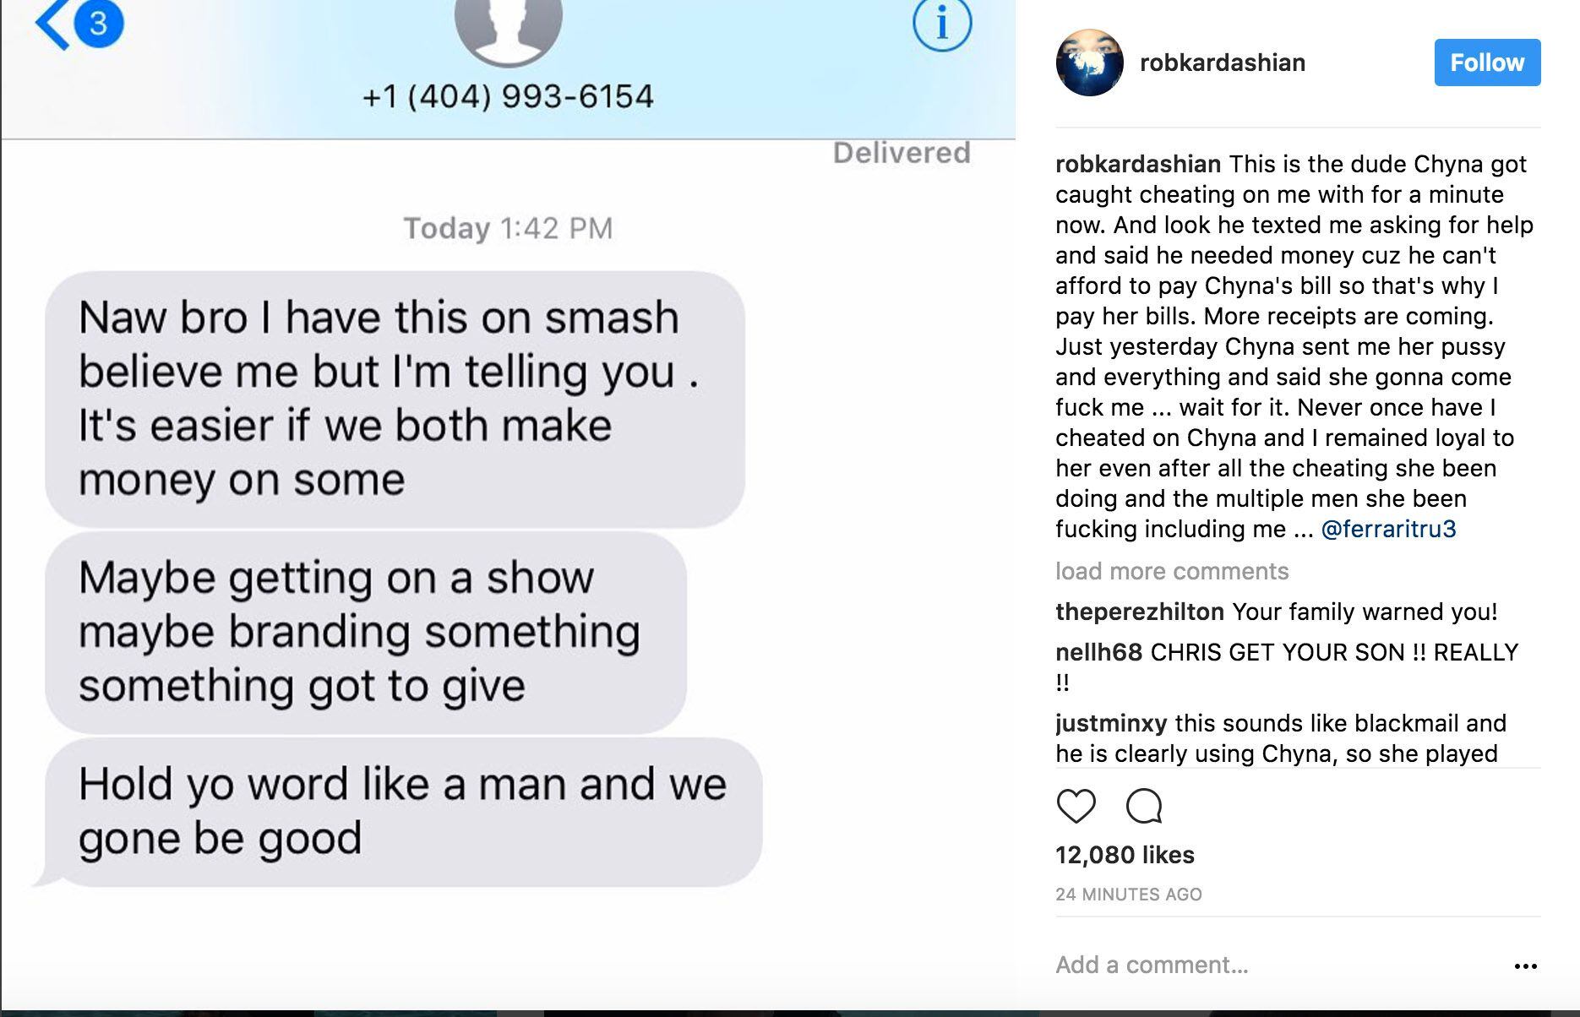Open the @ferraritru3 mention link
The width and height of the screenshot is (1580, 1017).
coord(1388,529)
